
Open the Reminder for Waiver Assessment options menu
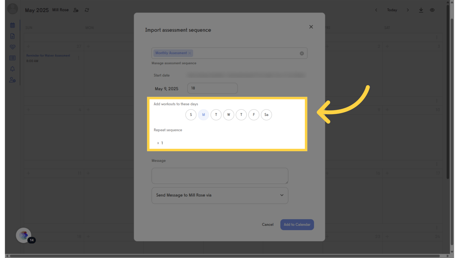coord(78,57)
